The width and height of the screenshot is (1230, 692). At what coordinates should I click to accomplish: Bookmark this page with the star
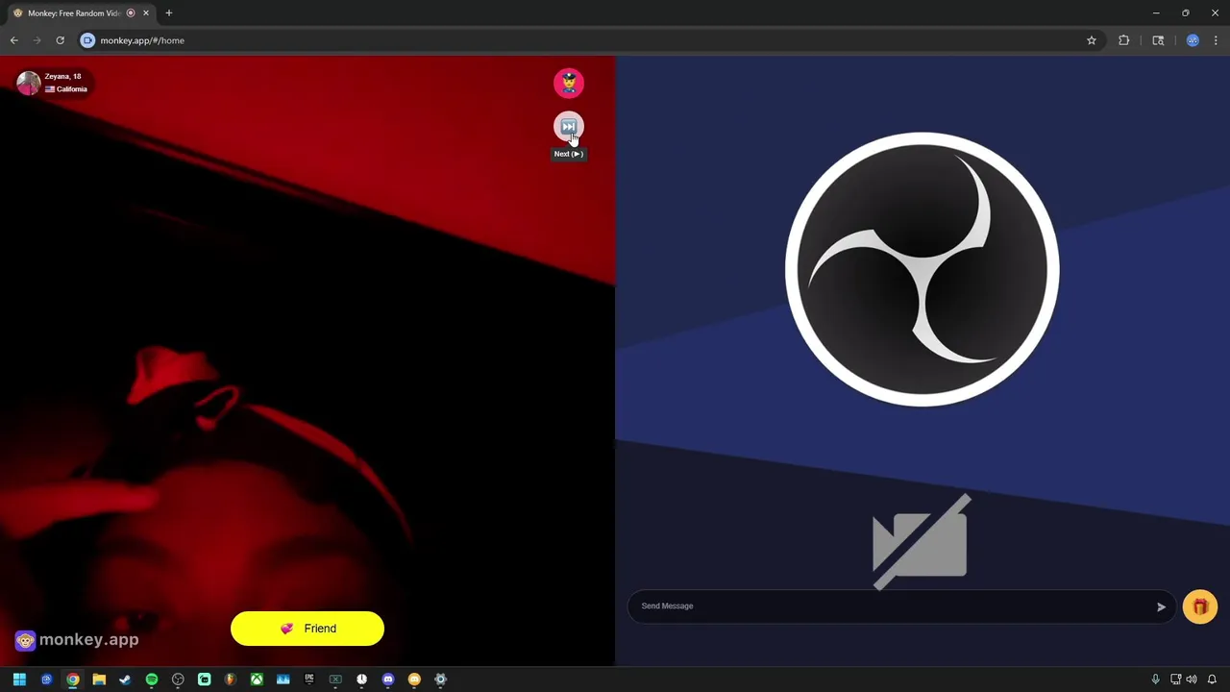(x=1092, y=40)
